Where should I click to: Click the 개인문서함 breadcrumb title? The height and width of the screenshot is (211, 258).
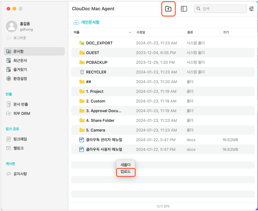pos(90,22)
